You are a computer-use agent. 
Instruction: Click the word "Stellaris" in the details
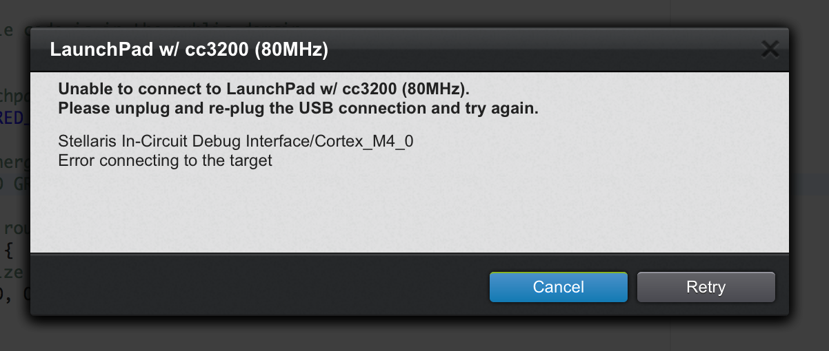click(x=84, y=142)
